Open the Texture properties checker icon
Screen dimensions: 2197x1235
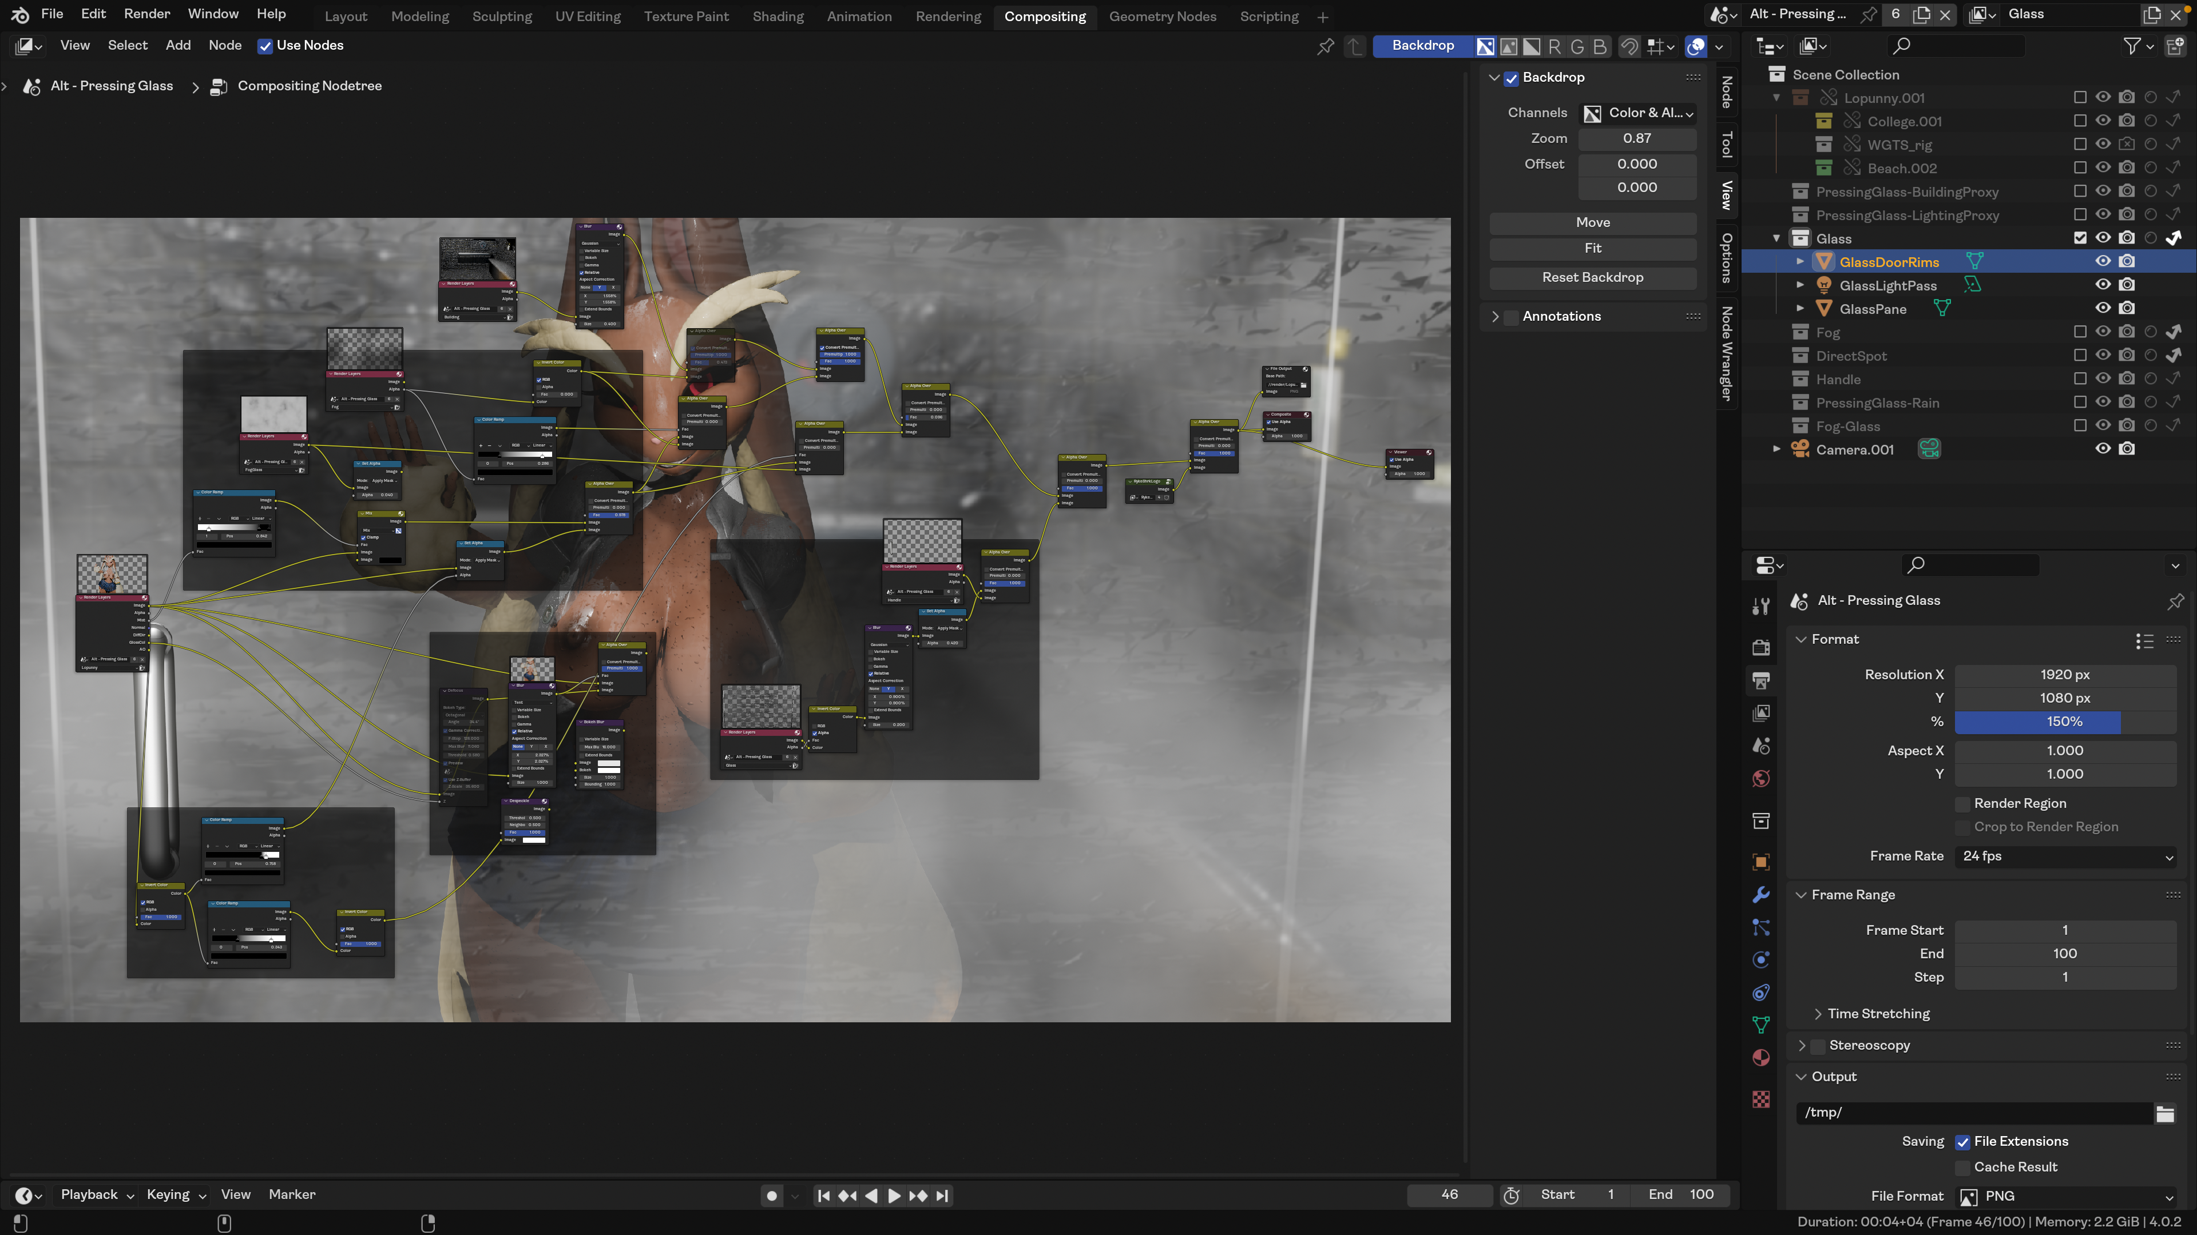(1761, 1099)
